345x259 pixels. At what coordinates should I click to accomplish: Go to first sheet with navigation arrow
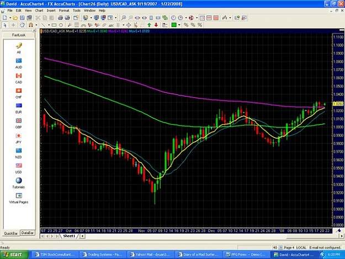(x=43, y=236)
